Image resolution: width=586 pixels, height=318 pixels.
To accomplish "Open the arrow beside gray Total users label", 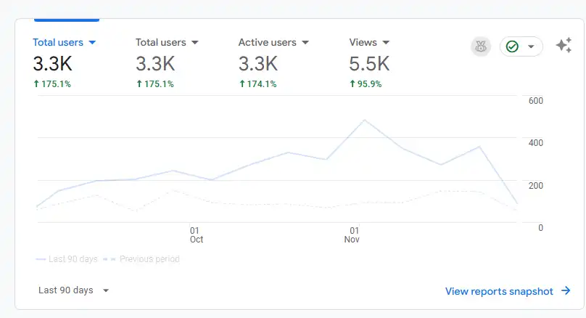I will pyautogui.click(x=195, y=43).
